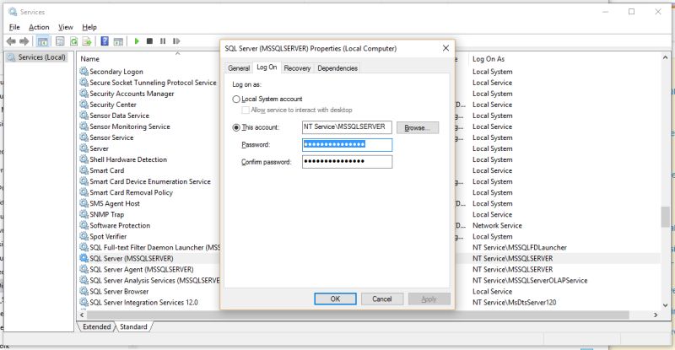Click gear icon next to Server service
Viewport: 675px width, 350px height.
tap(84, 148)
